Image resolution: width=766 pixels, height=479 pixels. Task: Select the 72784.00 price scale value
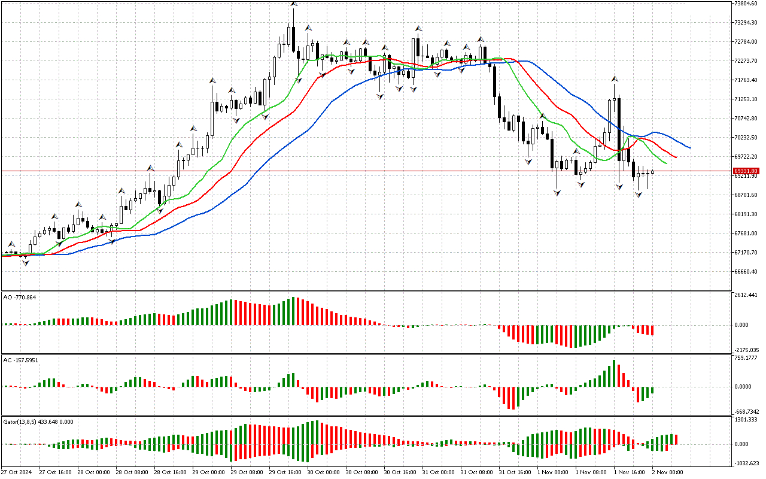[x=747, y=42]
